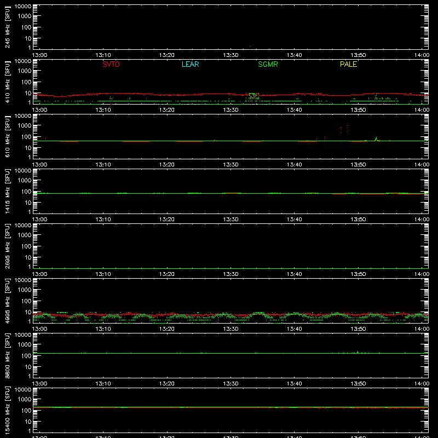This screenshot has height=438, width=438.
Task: Select the 410 MHz [SFU] axis title
Action: coord(8,82)
